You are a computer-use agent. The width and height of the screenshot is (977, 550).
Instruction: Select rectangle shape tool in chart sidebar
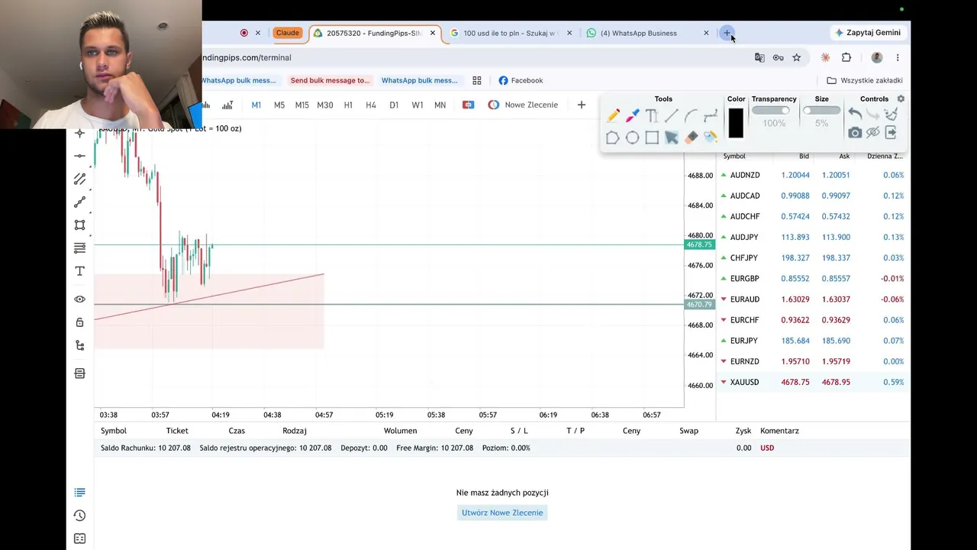click(79, 225)
